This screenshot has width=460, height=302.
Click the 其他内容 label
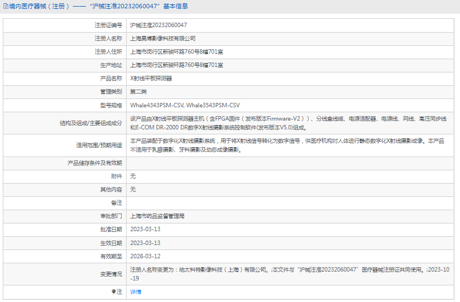click(111, 190)
